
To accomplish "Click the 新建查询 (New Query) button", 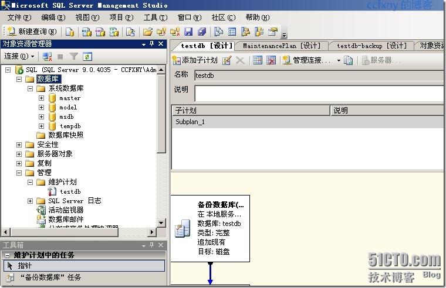I will pos(32,32).
